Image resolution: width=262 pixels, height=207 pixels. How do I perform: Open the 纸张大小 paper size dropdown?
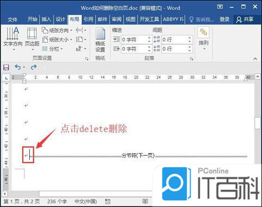(x=57, y=39)
